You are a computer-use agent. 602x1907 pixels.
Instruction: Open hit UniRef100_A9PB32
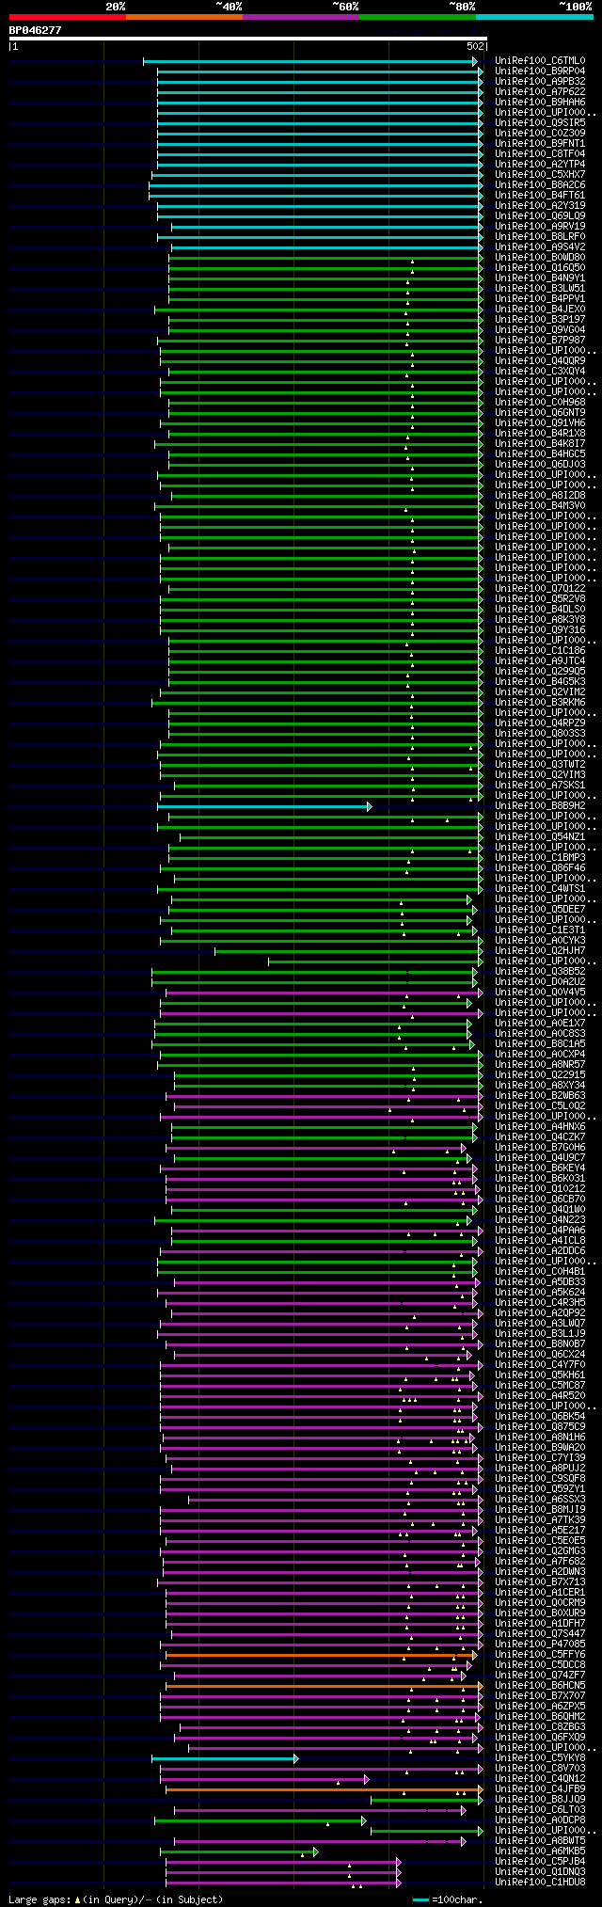point(540,82)
